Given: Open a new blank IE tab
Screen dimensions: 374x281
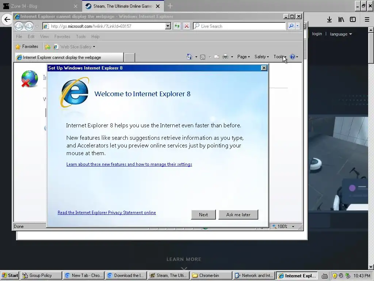Looking at the screenshot, I should coord(130,57).
